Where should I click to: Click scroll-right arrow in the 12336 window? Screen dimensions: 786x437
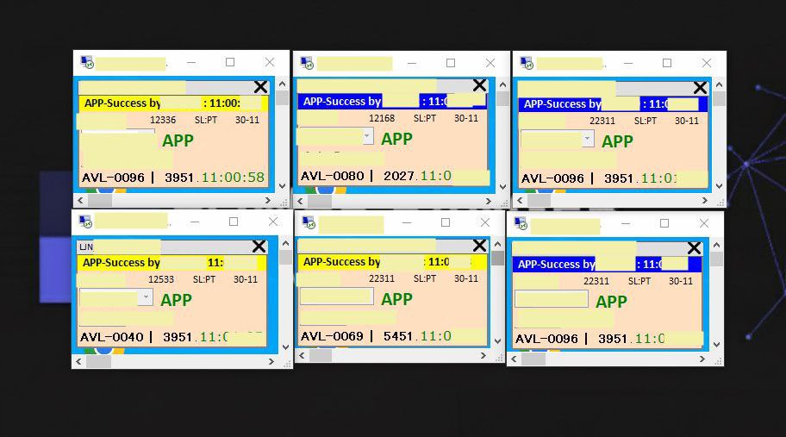click(268, 201)
